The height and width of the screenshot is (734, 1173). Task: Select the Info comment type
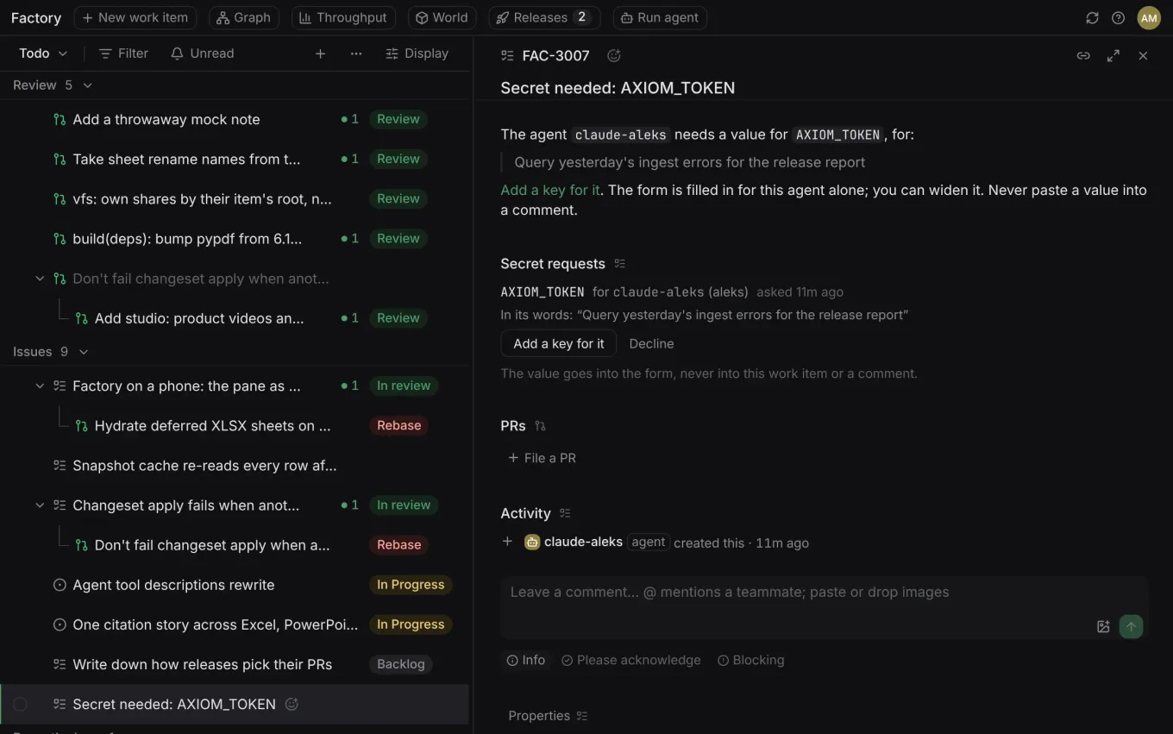tap(526, 660)
